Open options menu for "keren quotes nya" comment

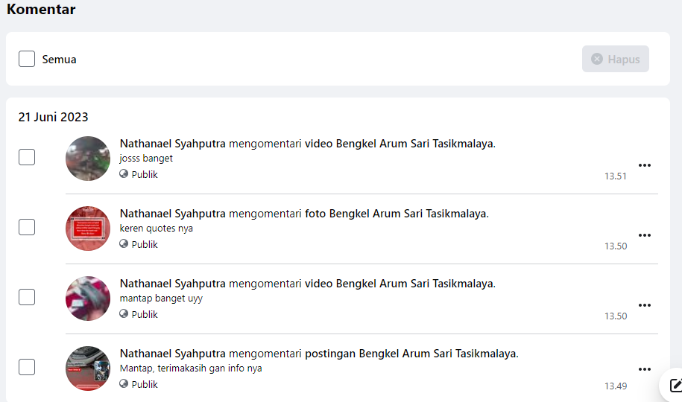click(x=645, y=235)
